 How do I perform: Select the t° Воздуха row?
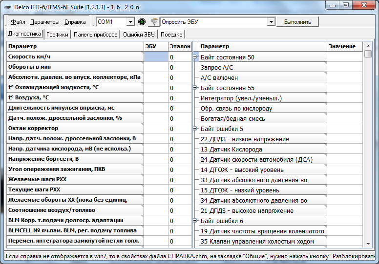pos(75,97)
